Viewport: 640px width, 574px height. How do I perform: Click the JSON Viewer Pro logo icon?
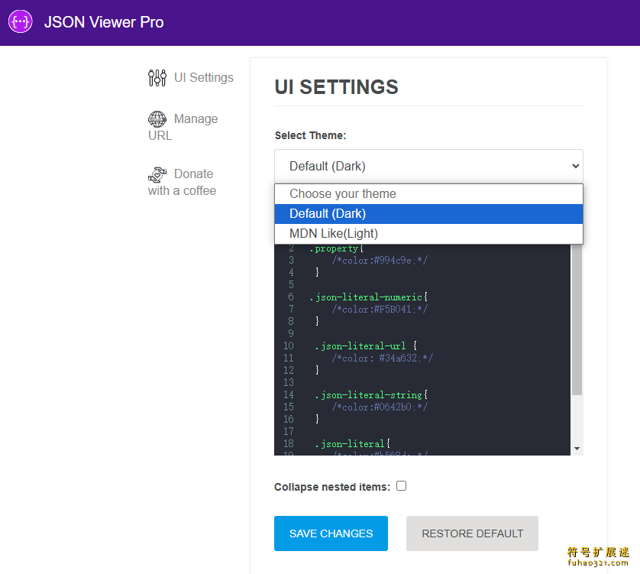pyautogui.click(x=21, y=21)
